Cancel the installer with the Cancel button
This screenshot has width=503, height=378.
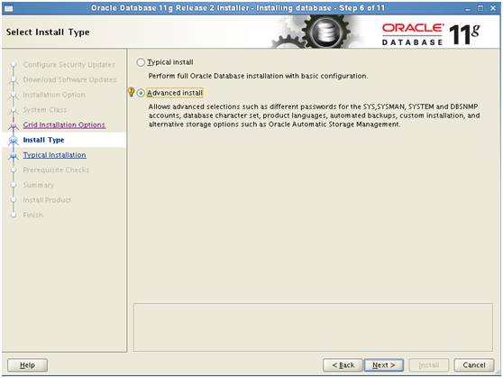(474, 365)
